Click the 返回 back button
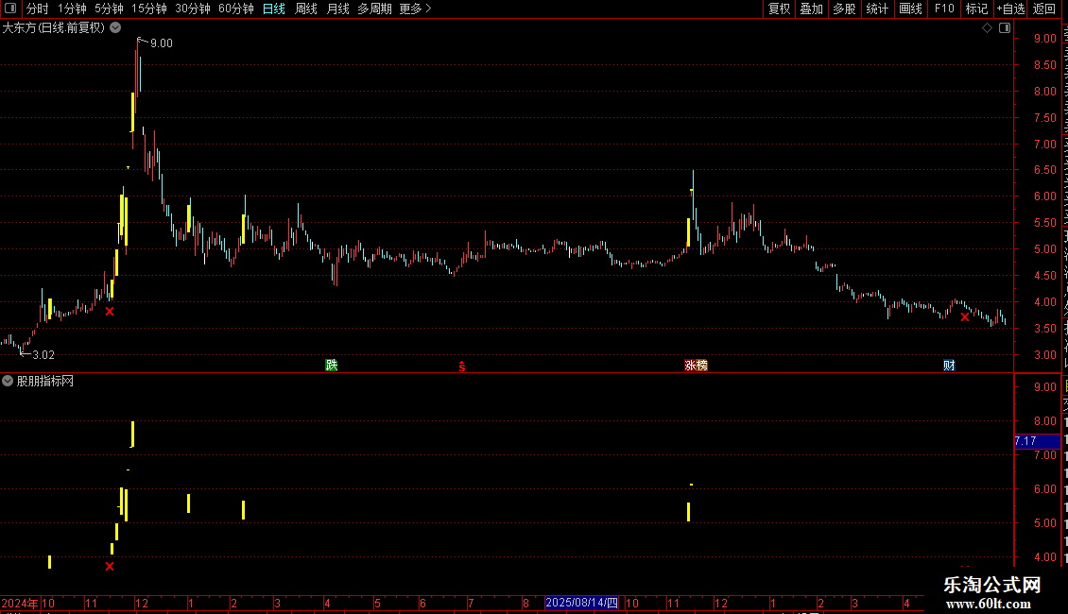The width and height of the screenshot is (1068, 614). click(1044, 9)
